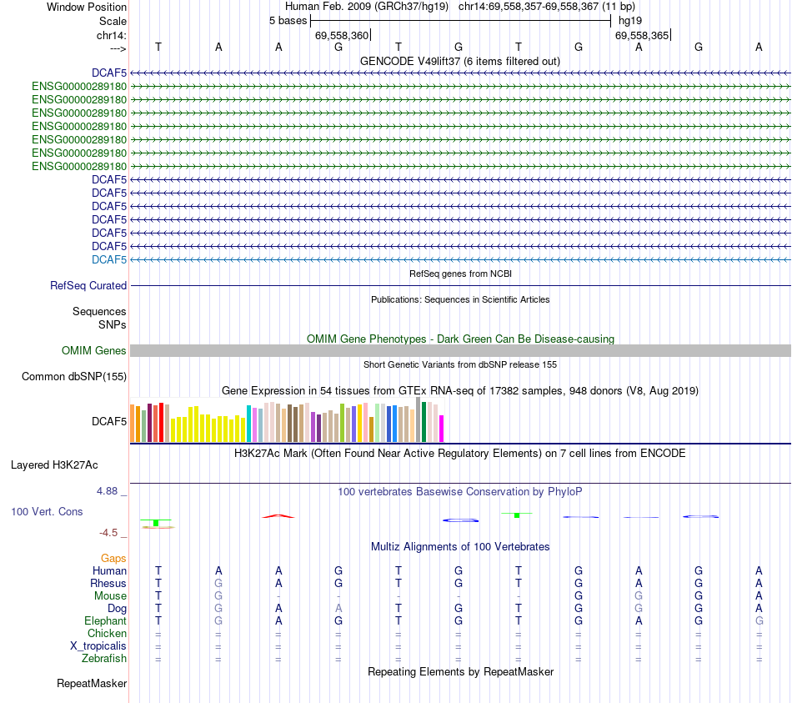
Task: Select the X_tropicalis alignment row label
Action: pyautogui.click(x=98, y=646)
